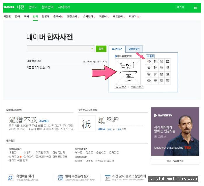The height and width of the screenshot is (186, 204).
Task: Open the 대법원인명용 names hanja link
Action: [x=60, y=156]
